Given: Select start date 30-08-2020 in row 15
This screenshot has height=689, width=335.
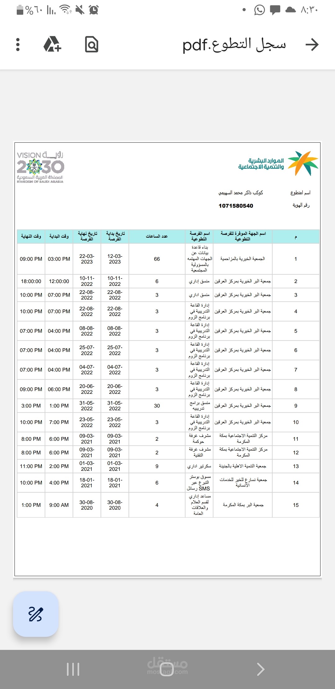Looking at the screenshot, I should [x=115, y=505].
